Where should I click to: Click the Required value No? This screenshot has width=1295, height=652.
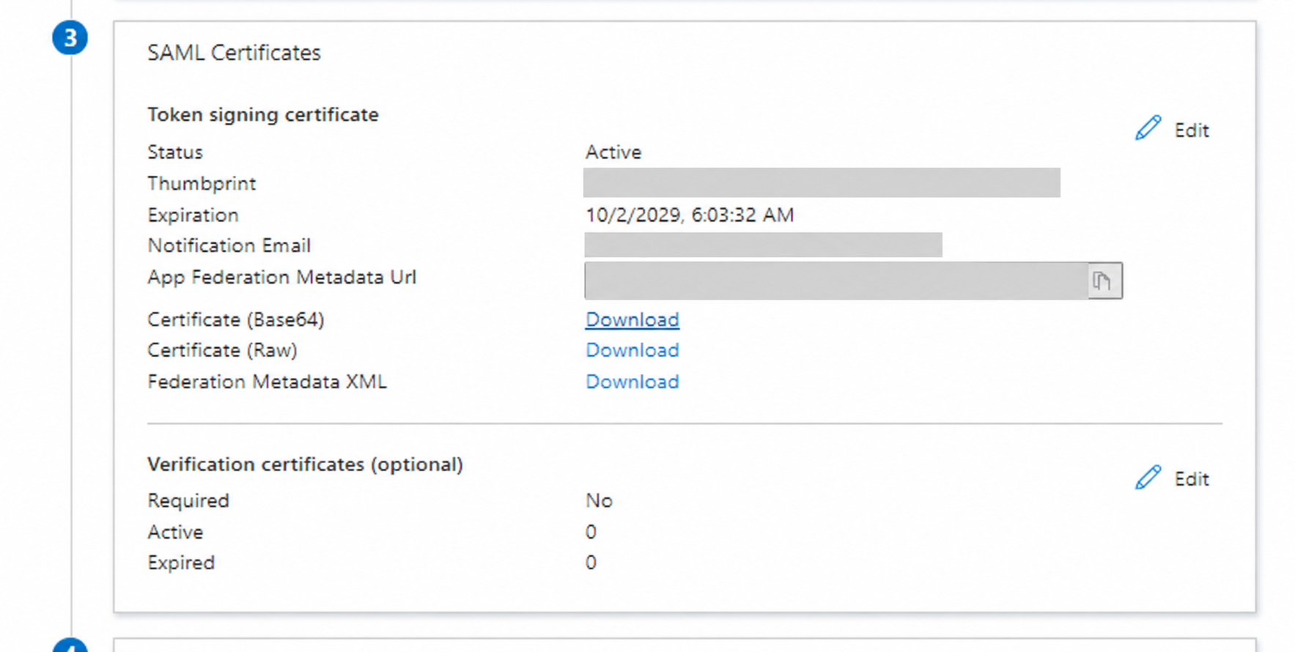(x=599, y=500)
